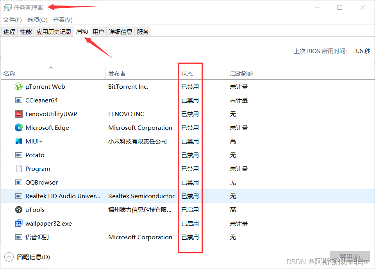This screenshot has height=269, width=375.
Task: Select the Realtek HD Audio Univer... entry
Action: point(63,196)
